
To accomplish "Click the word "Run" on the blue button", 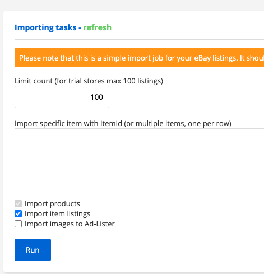I will tap(33, 250).
